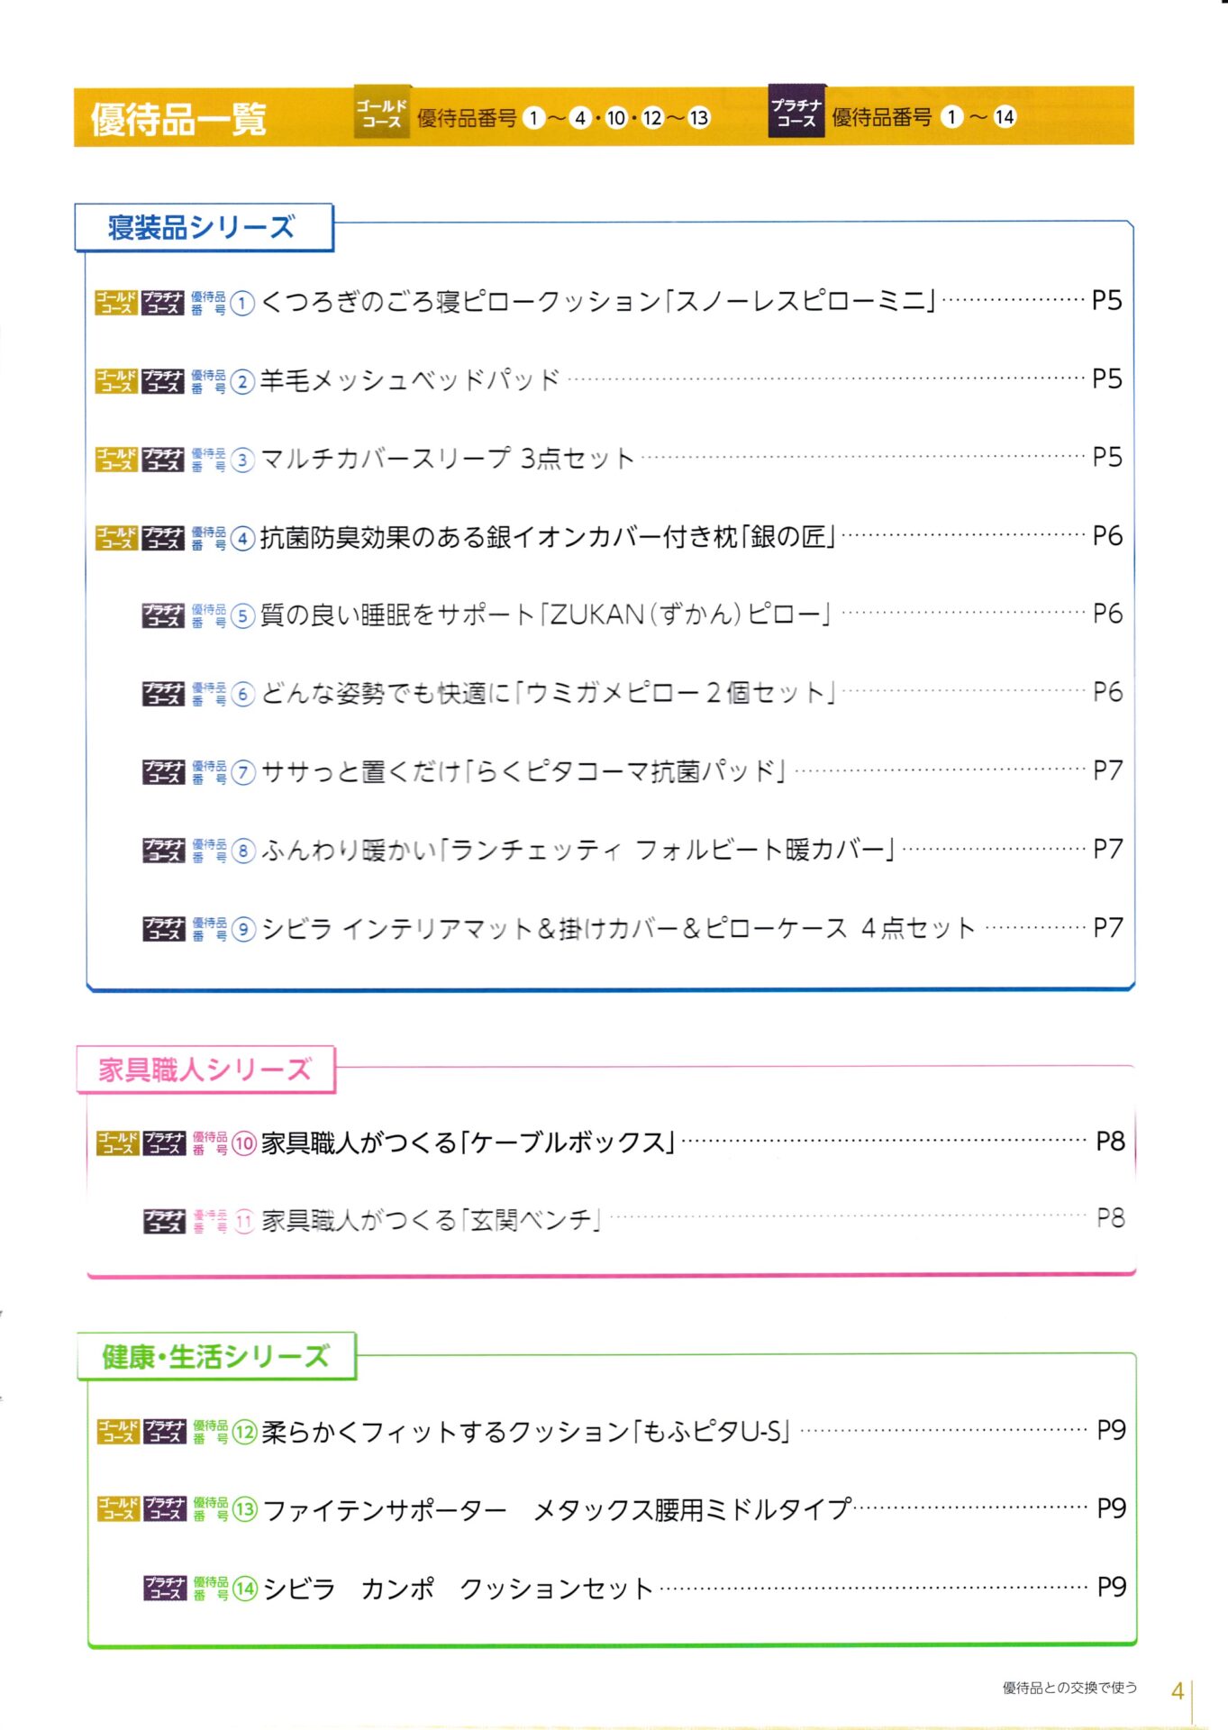
Task: Click page reference P8 for ケーブルボックス
Action: pos(1111,1142)
